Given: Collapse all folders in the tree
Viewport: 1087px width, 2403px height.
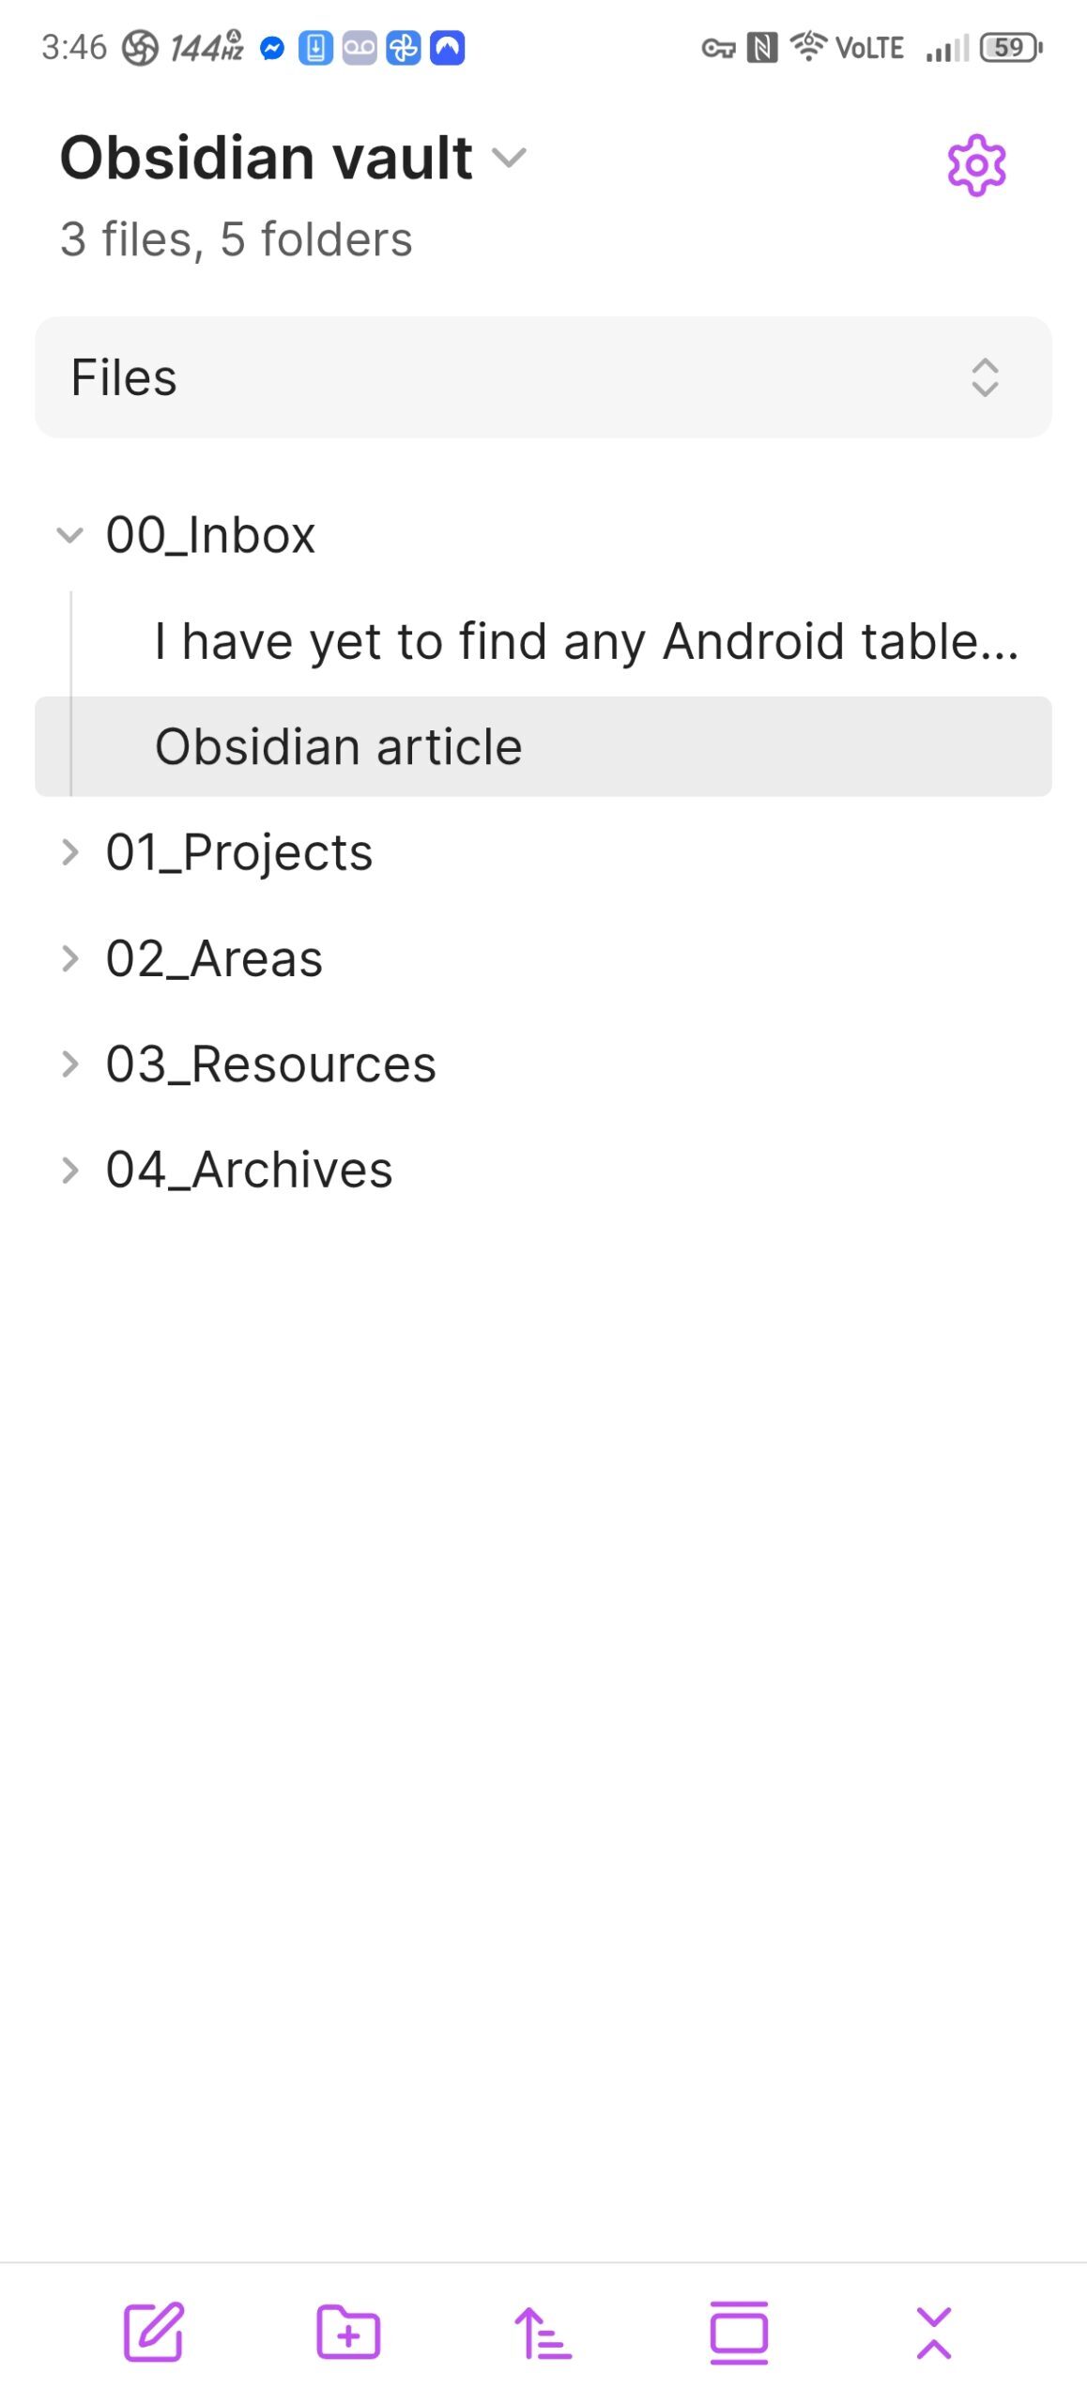Looking at the screenshot, I should (x=933, y=2332).
